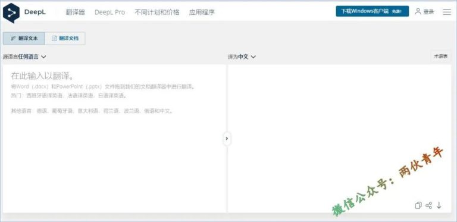The height and width of the screenshot is (222, 457).
Task: Download translation with the arrow-down icon
Action: click(439, 205)
